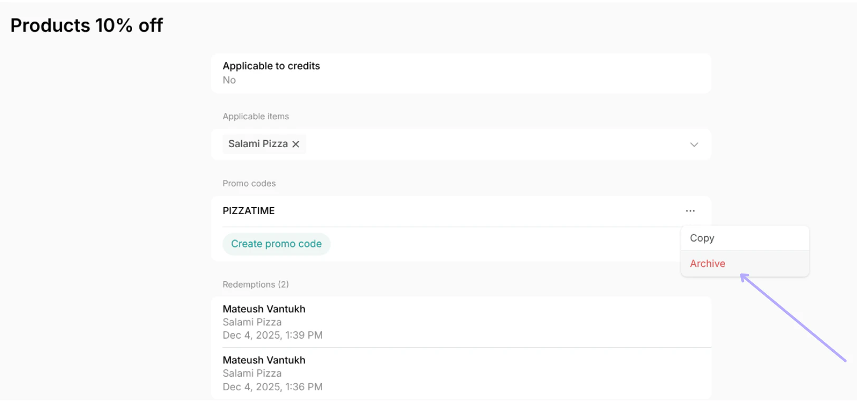Click the Products 10% off heading
Image resolution: width=857 pixels, height=403 pixels.
87,25
